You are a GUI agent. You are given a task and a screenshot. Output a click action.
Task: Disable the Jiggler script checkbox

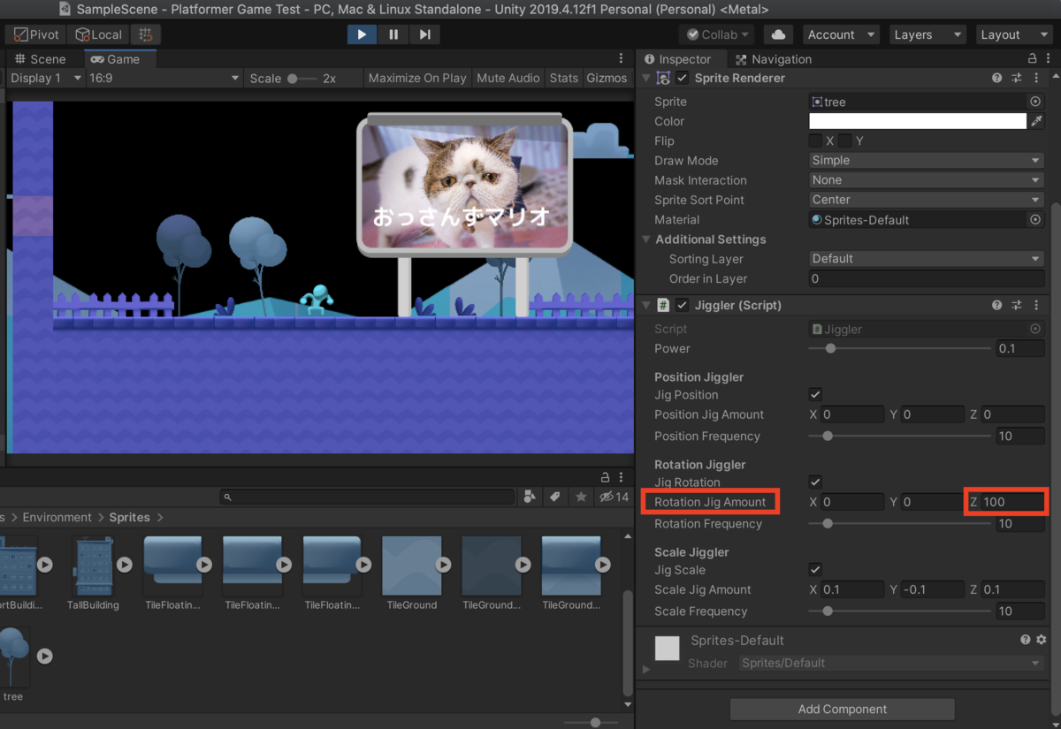(x=682, y=305)
